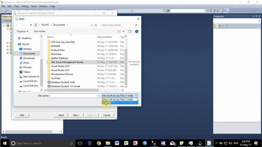Open the file type filter combo box

(120, 96)
